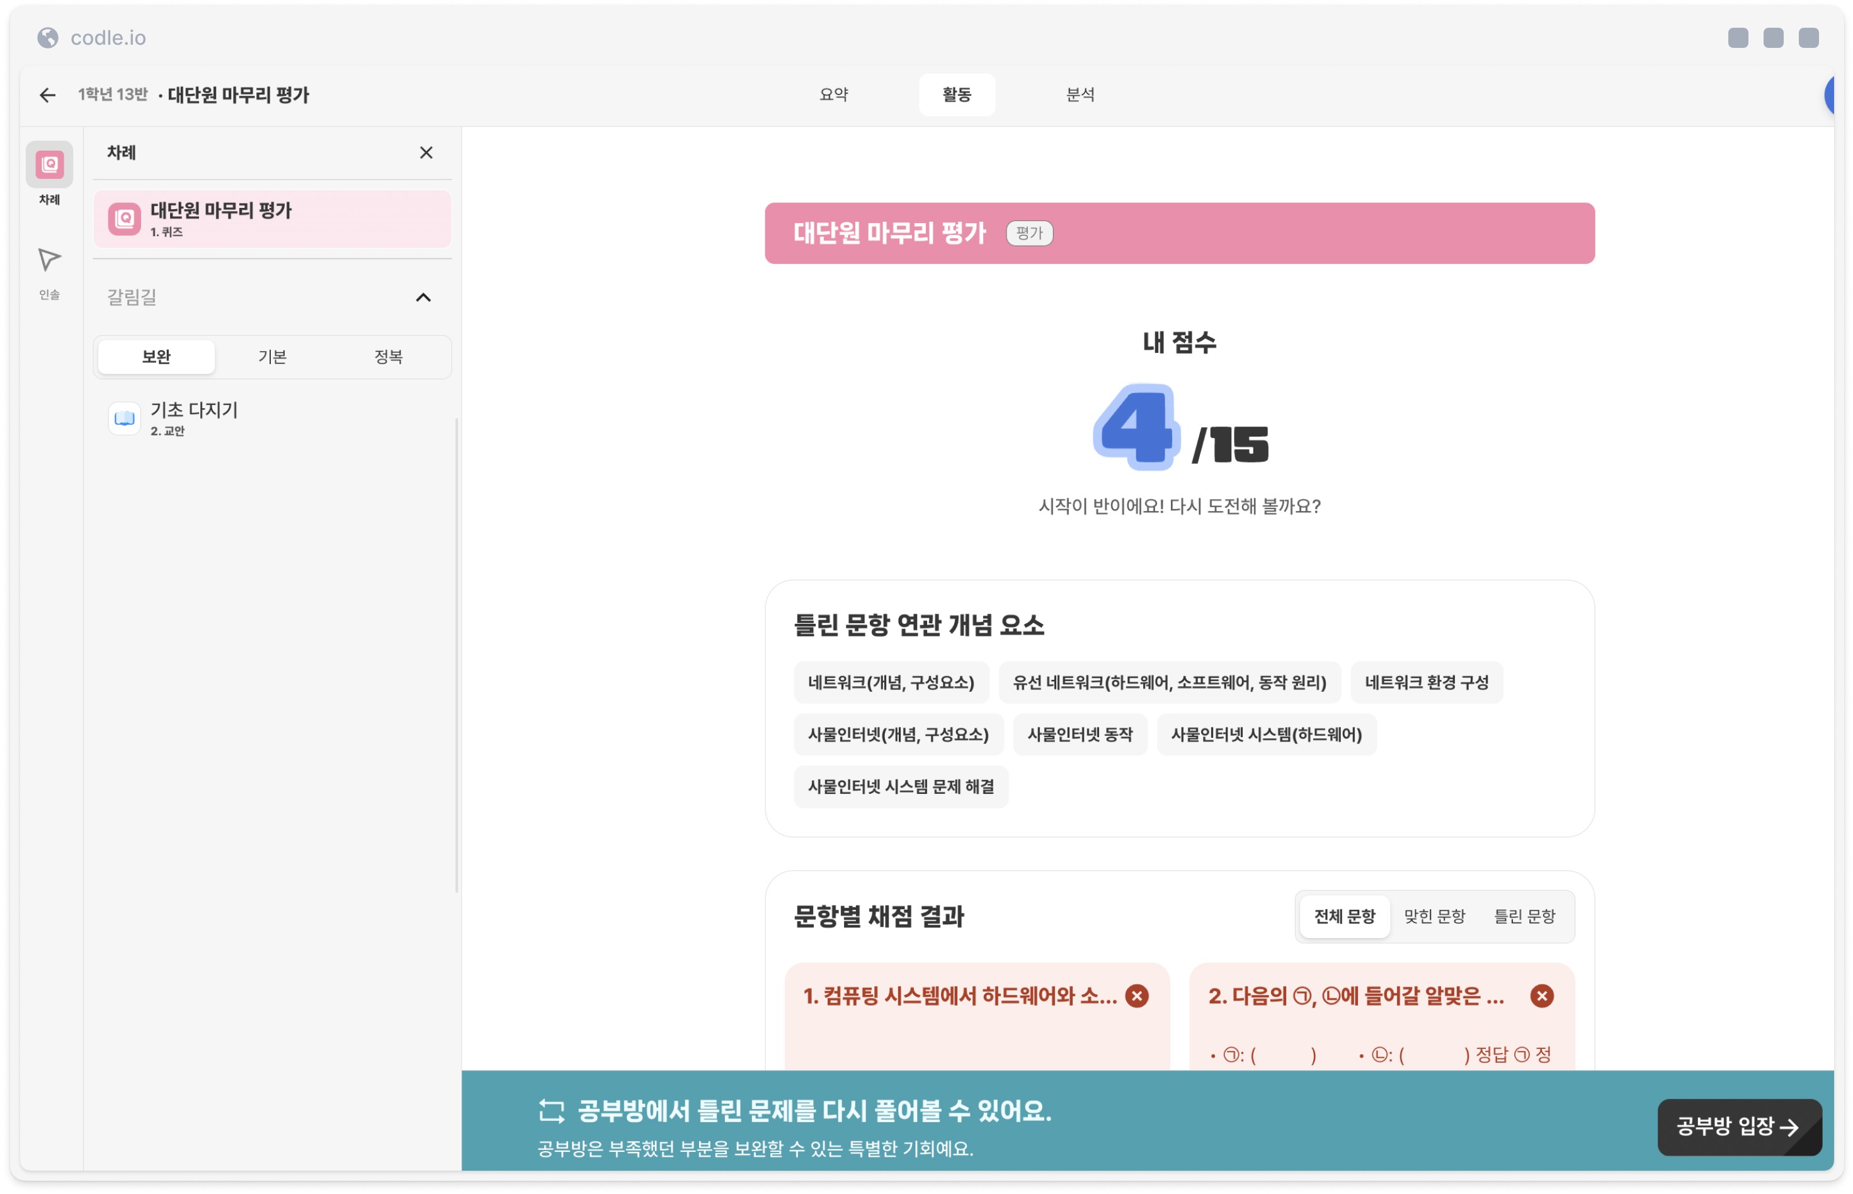Click the red X on question 1

point(1136,996)
